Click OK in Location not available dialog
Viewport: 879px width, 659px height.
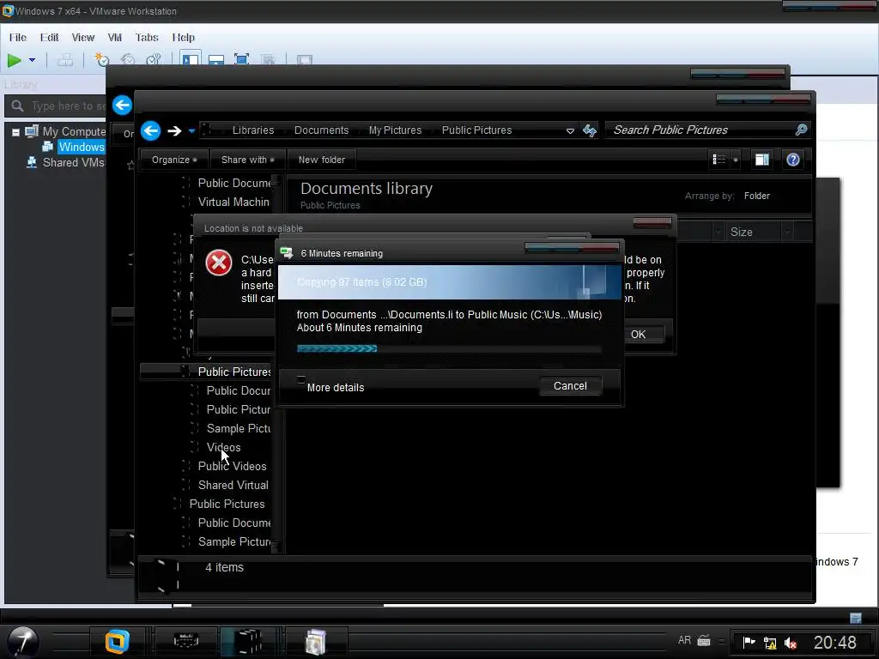(639, 335)
